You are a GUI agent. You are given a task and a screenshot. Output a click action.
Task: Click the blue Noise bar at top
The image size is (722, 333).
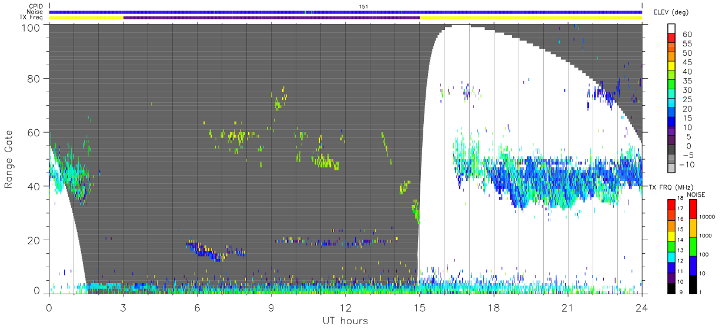(345, 12)
